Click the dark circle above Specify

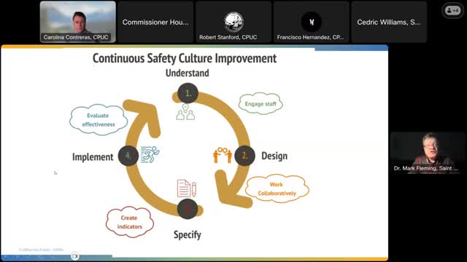188,209
